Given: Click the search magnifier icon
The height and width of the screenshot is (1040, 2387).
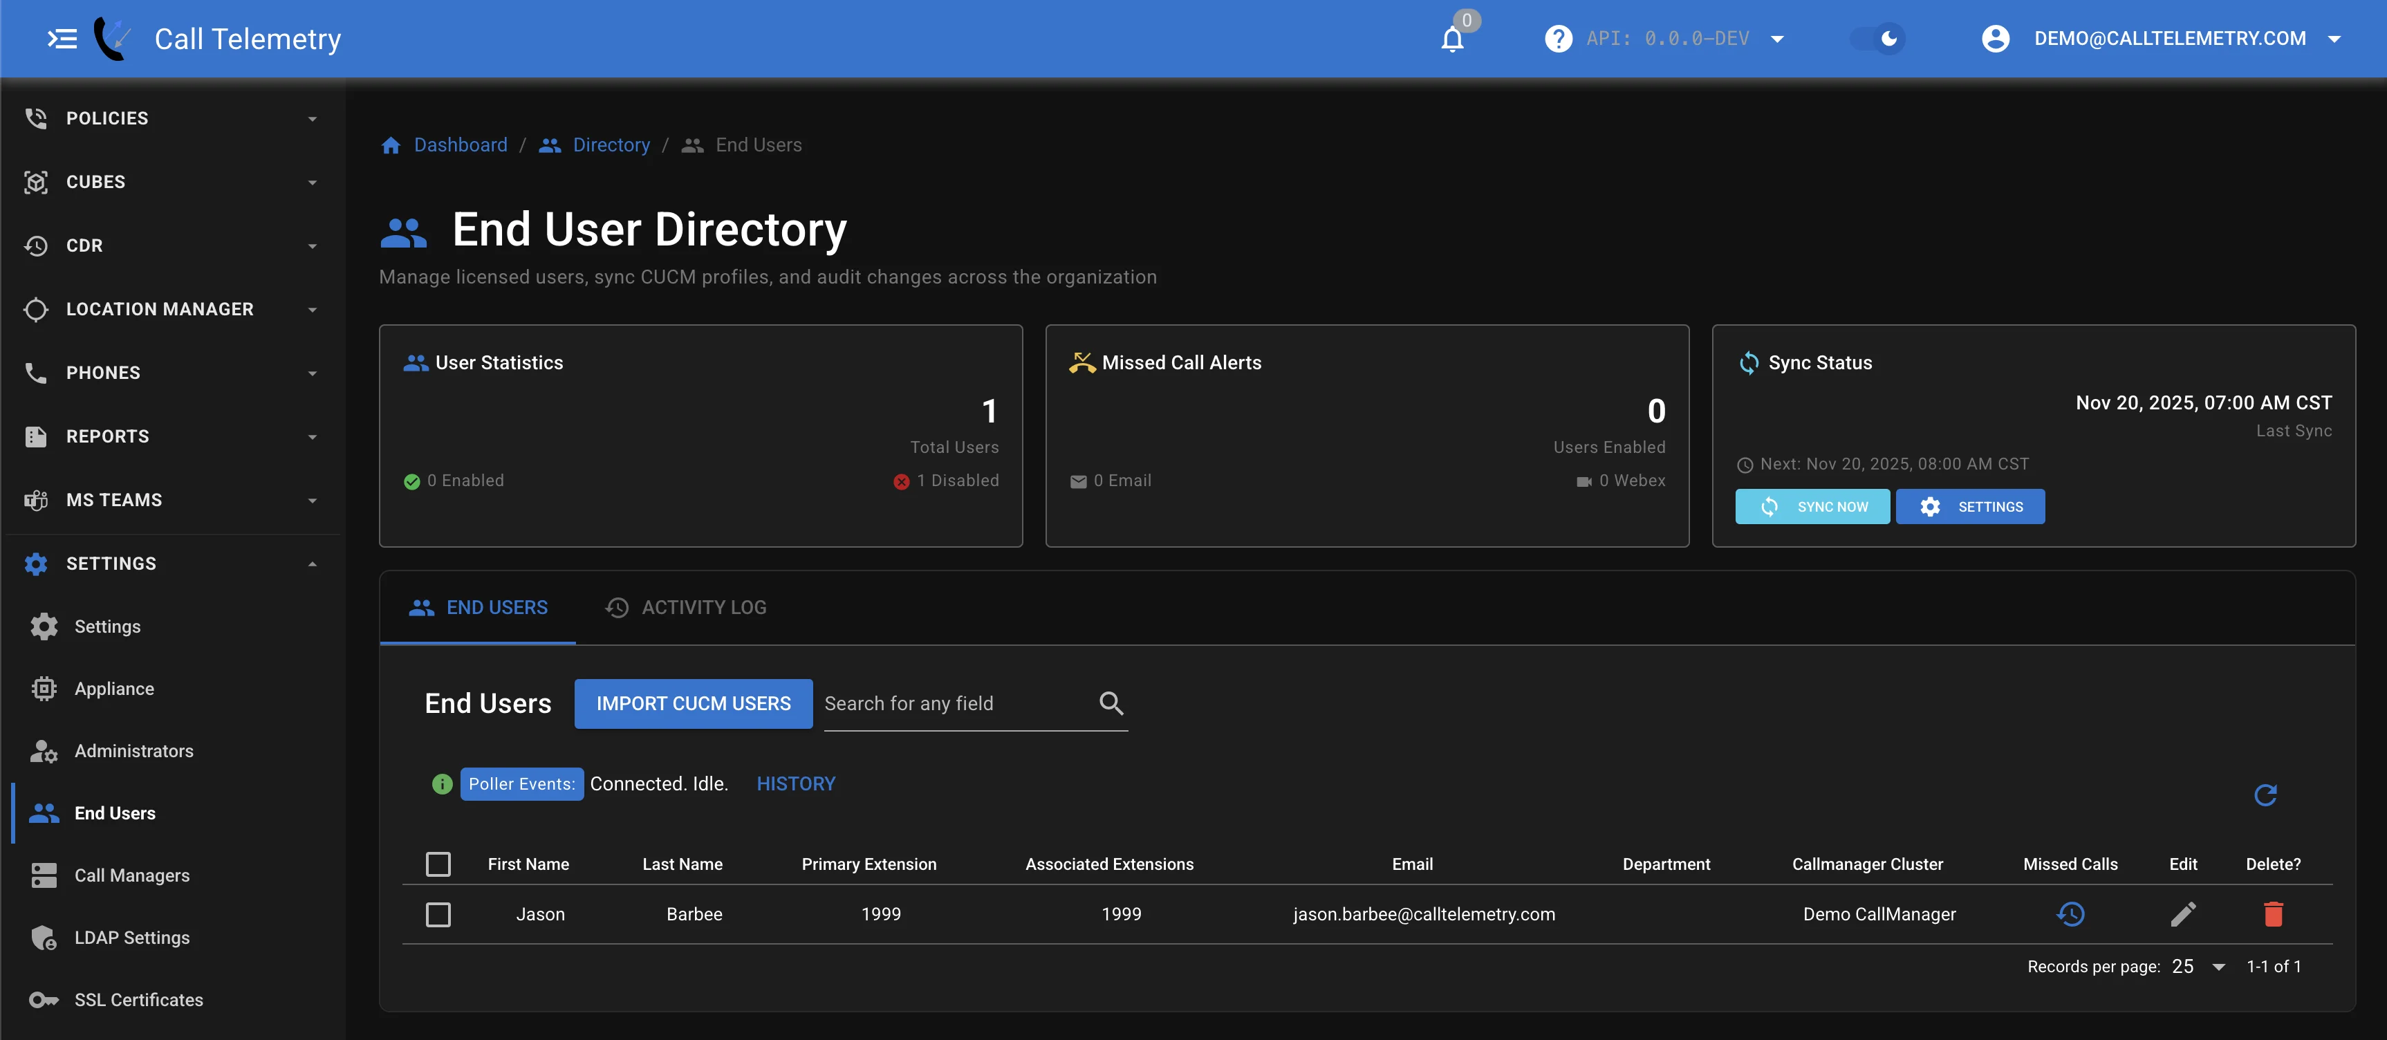Looking at the screenshot, I should coord(1111,703).
